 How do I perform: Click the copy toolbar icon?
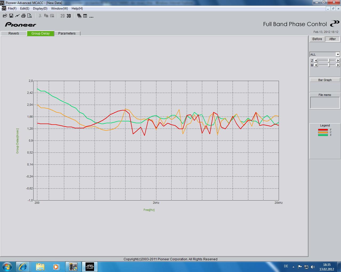point(46,16)
